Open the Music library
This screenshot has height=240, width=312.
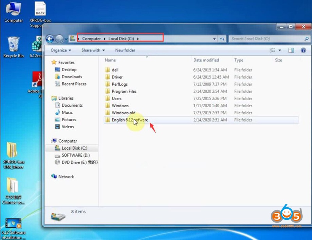pos(67,113)
